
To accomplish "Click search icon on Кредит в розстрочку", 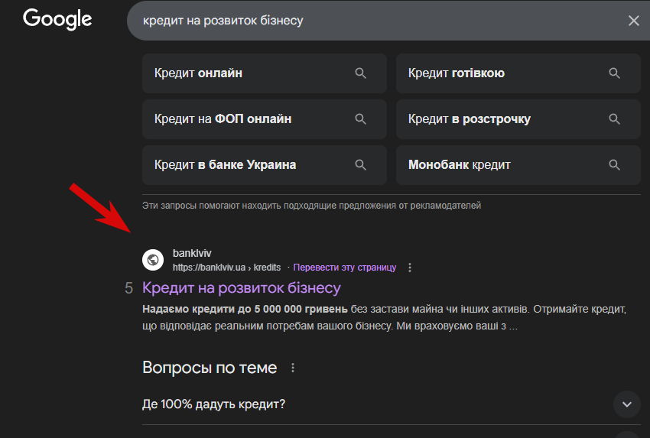I will pyautogui.click(x=614, y=119).
